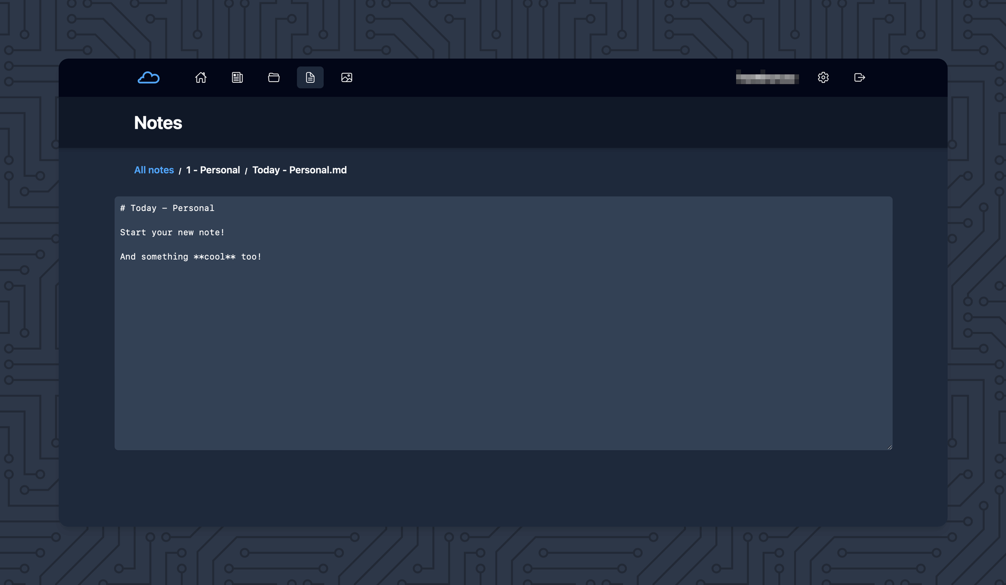Open the News feed icon

[237, 78]
